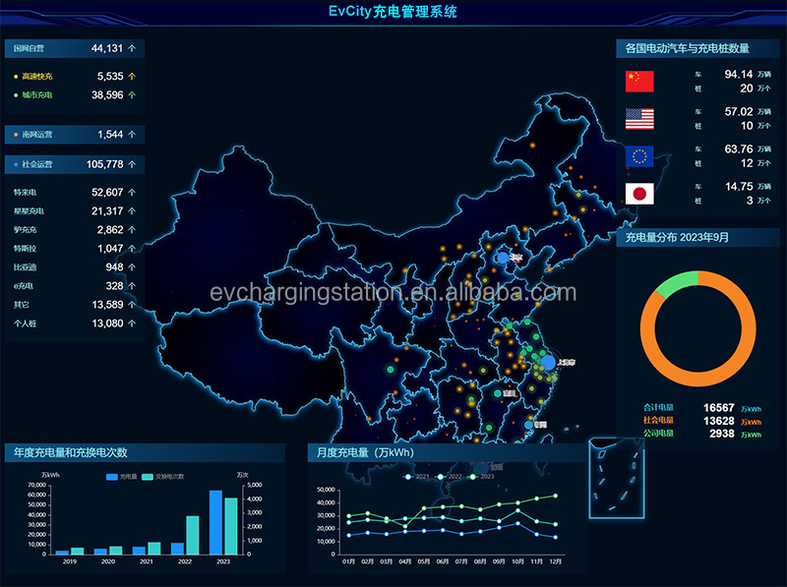The width and height of the screenshot is (787, 587).
Task: Click the 2021 line's 01月 data point
Action: pos(349,535)
